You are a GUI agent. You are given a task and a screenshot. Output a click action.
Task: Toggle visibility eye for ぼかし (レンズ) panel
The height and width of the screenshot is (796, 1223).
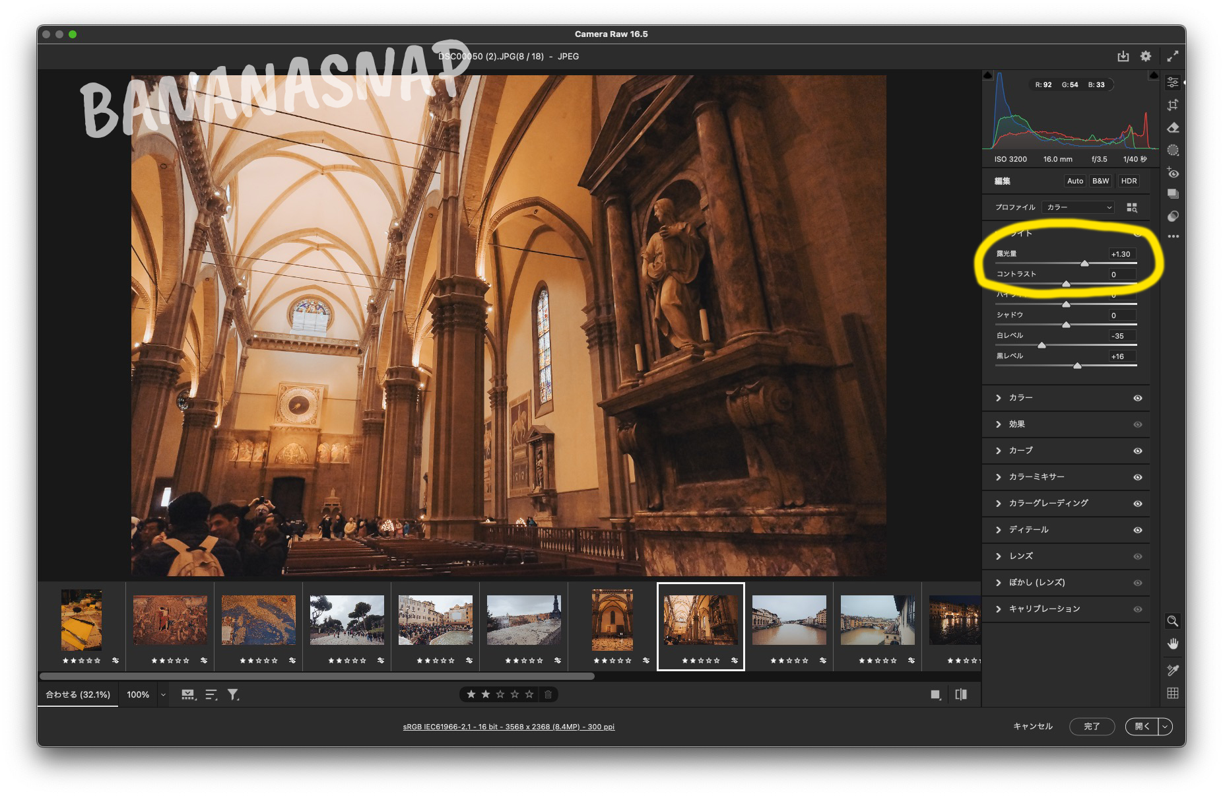1138,583
